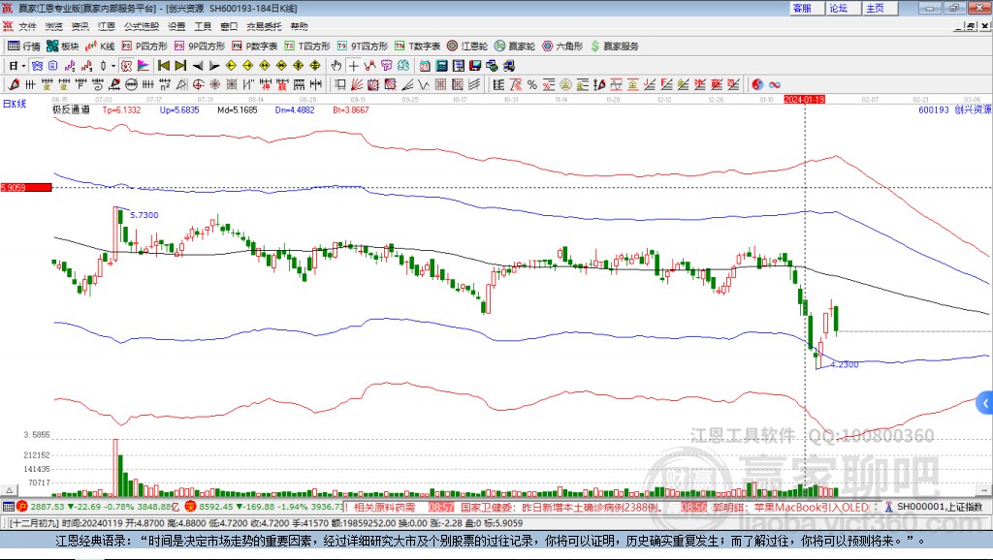
Task: Click the red zigzag line tool
Action: coord(369,66)
